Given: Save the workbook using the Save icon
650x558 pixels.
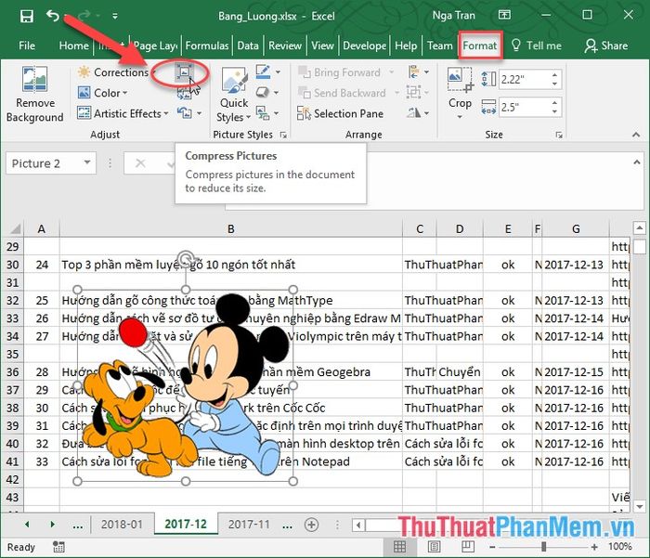Looking at the screenshot, I should (x=26, y=16).
